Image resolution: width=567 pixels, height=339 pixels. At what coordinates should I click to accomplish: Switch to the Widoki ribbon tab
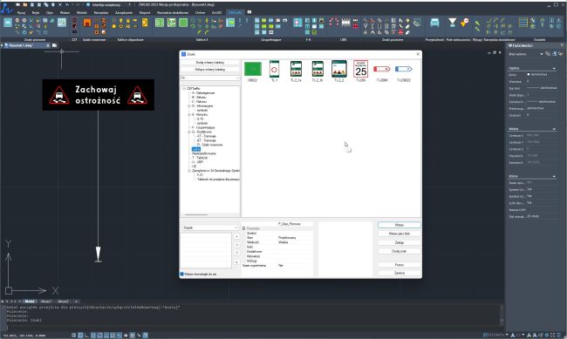(x=82, y=13)
